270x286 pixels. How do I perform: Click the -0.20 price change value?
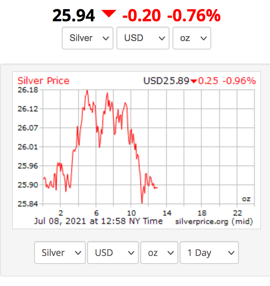click(142, 16)
